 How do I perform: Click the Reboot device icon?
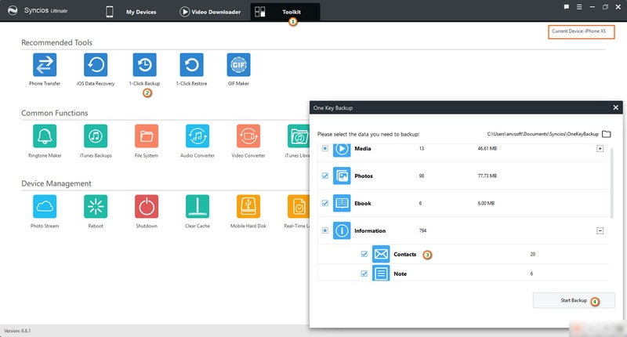96,206
